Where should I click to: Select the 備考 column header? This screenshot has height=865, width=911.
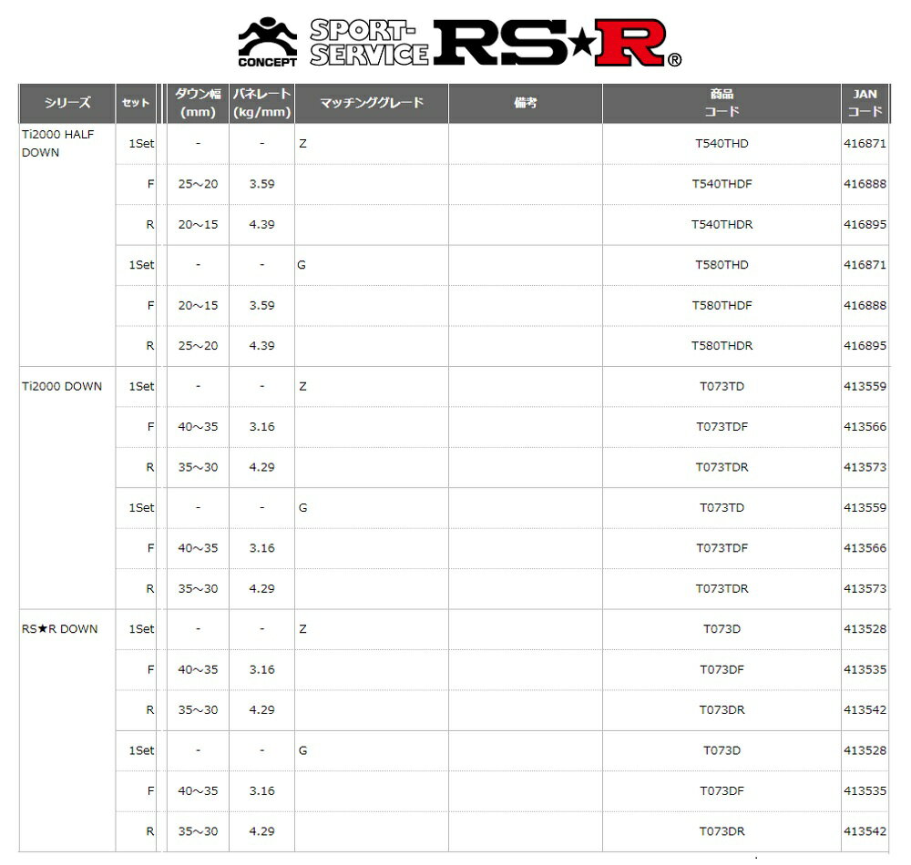[x=526, y=103]
